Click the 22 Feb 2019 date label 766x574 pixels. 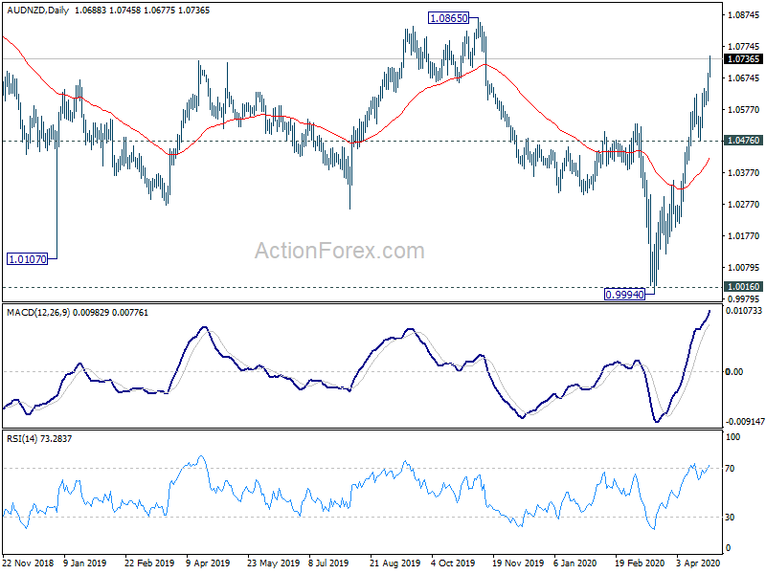(149, 563)
